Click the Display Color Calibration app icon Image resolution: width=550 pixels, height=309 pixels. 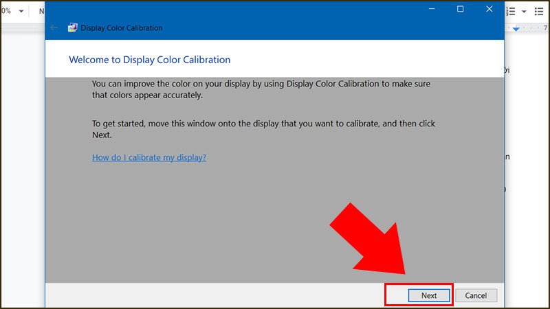72,28
